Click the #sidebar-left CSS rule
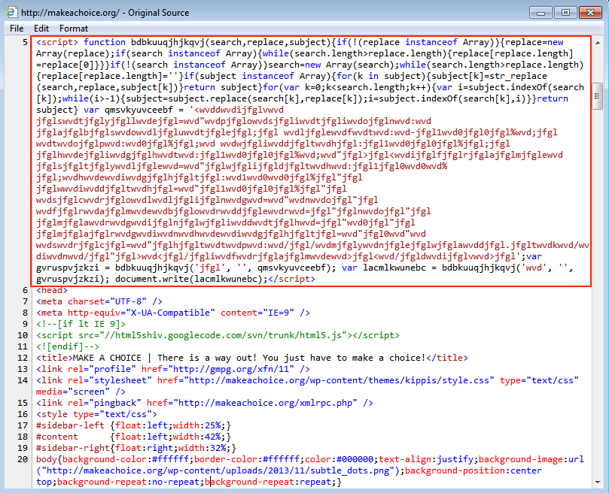The image size is (609, 493). pos(133,425)
